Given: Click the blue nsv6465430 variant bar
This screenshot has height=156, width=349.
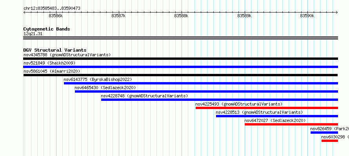Looking at the screenshot, I should 206,91.
